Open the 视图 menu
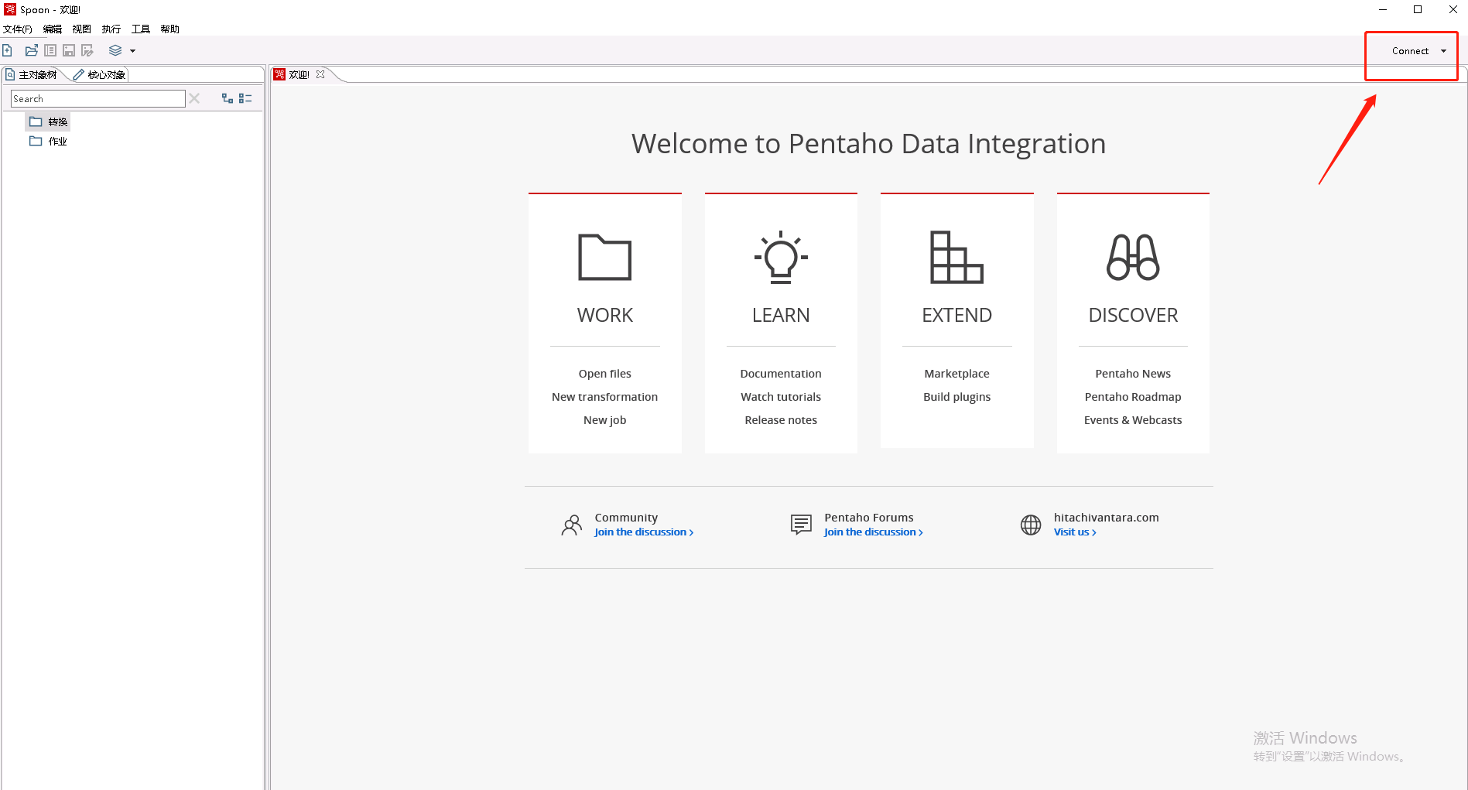This screenshot has width=1468, height=790. [x=82, y=29]
